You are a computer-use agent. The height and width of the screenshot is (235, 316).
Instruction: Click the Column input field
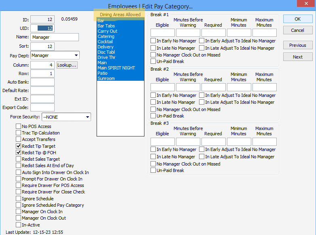click(x=42, y=65)
